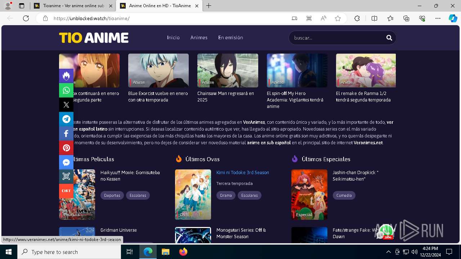Screen dimensions: 461x259
Task: Open the tab actions menu icon
Action: [22, 6]
